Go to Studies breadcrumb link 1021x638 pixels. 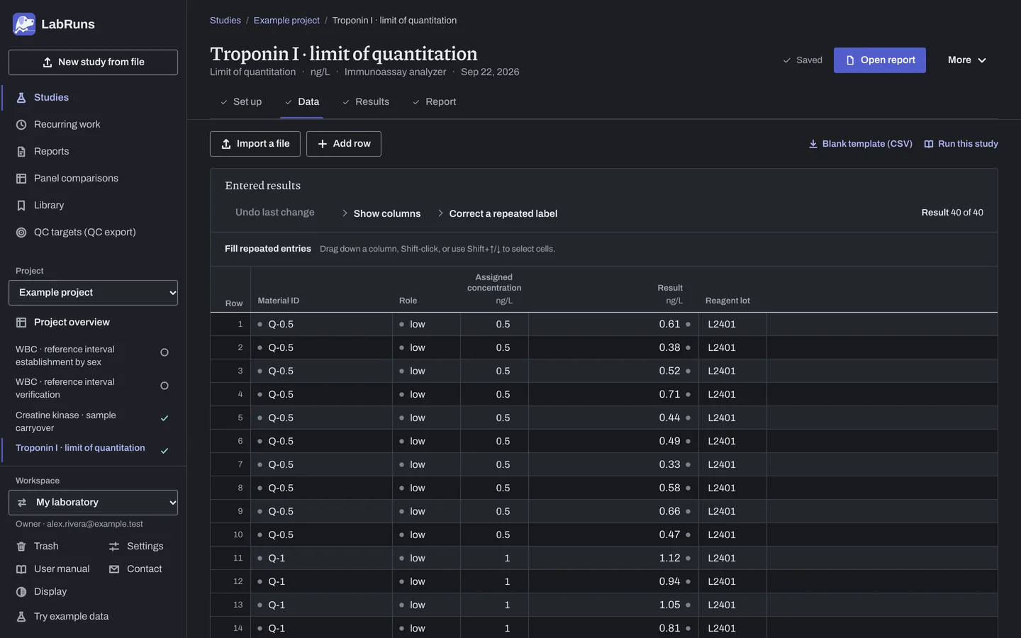pyautogui.click(x=225, y=21)
